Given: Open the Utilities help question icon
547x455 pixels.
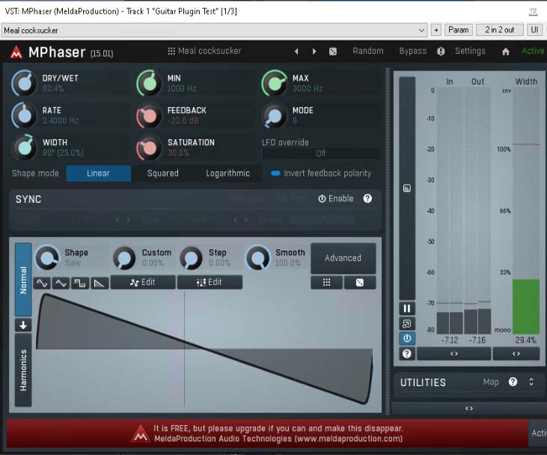Looking at the screenshot, I should tap(513, 382).
